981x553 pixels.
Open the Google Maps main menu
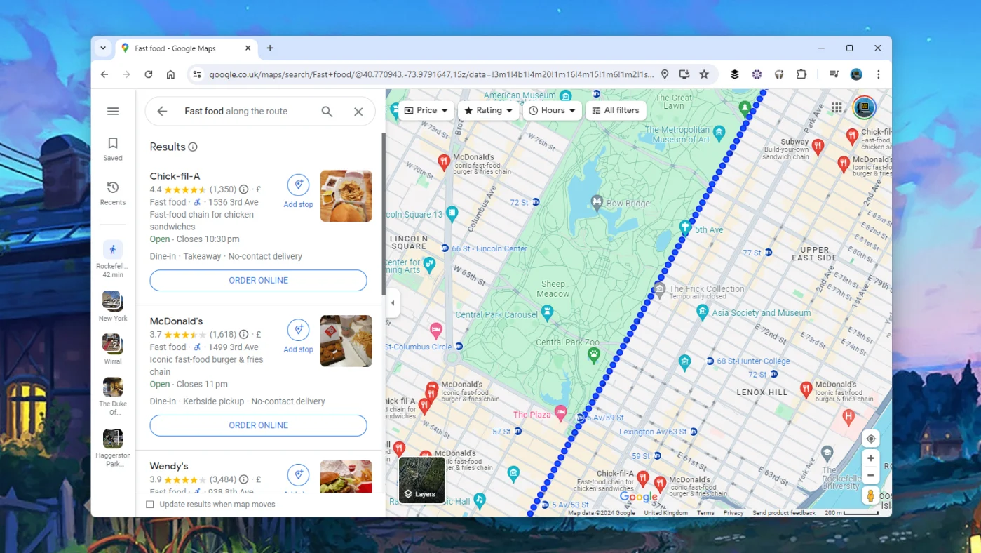(x=112, y=110)
